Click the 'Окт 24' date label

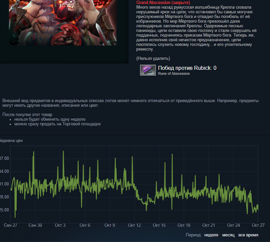[x=233, y=225]
